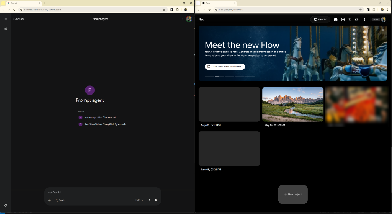Click the purple Prompt agent P avatar
This screenshot has height=214, width=392.
tap(90, 90)
